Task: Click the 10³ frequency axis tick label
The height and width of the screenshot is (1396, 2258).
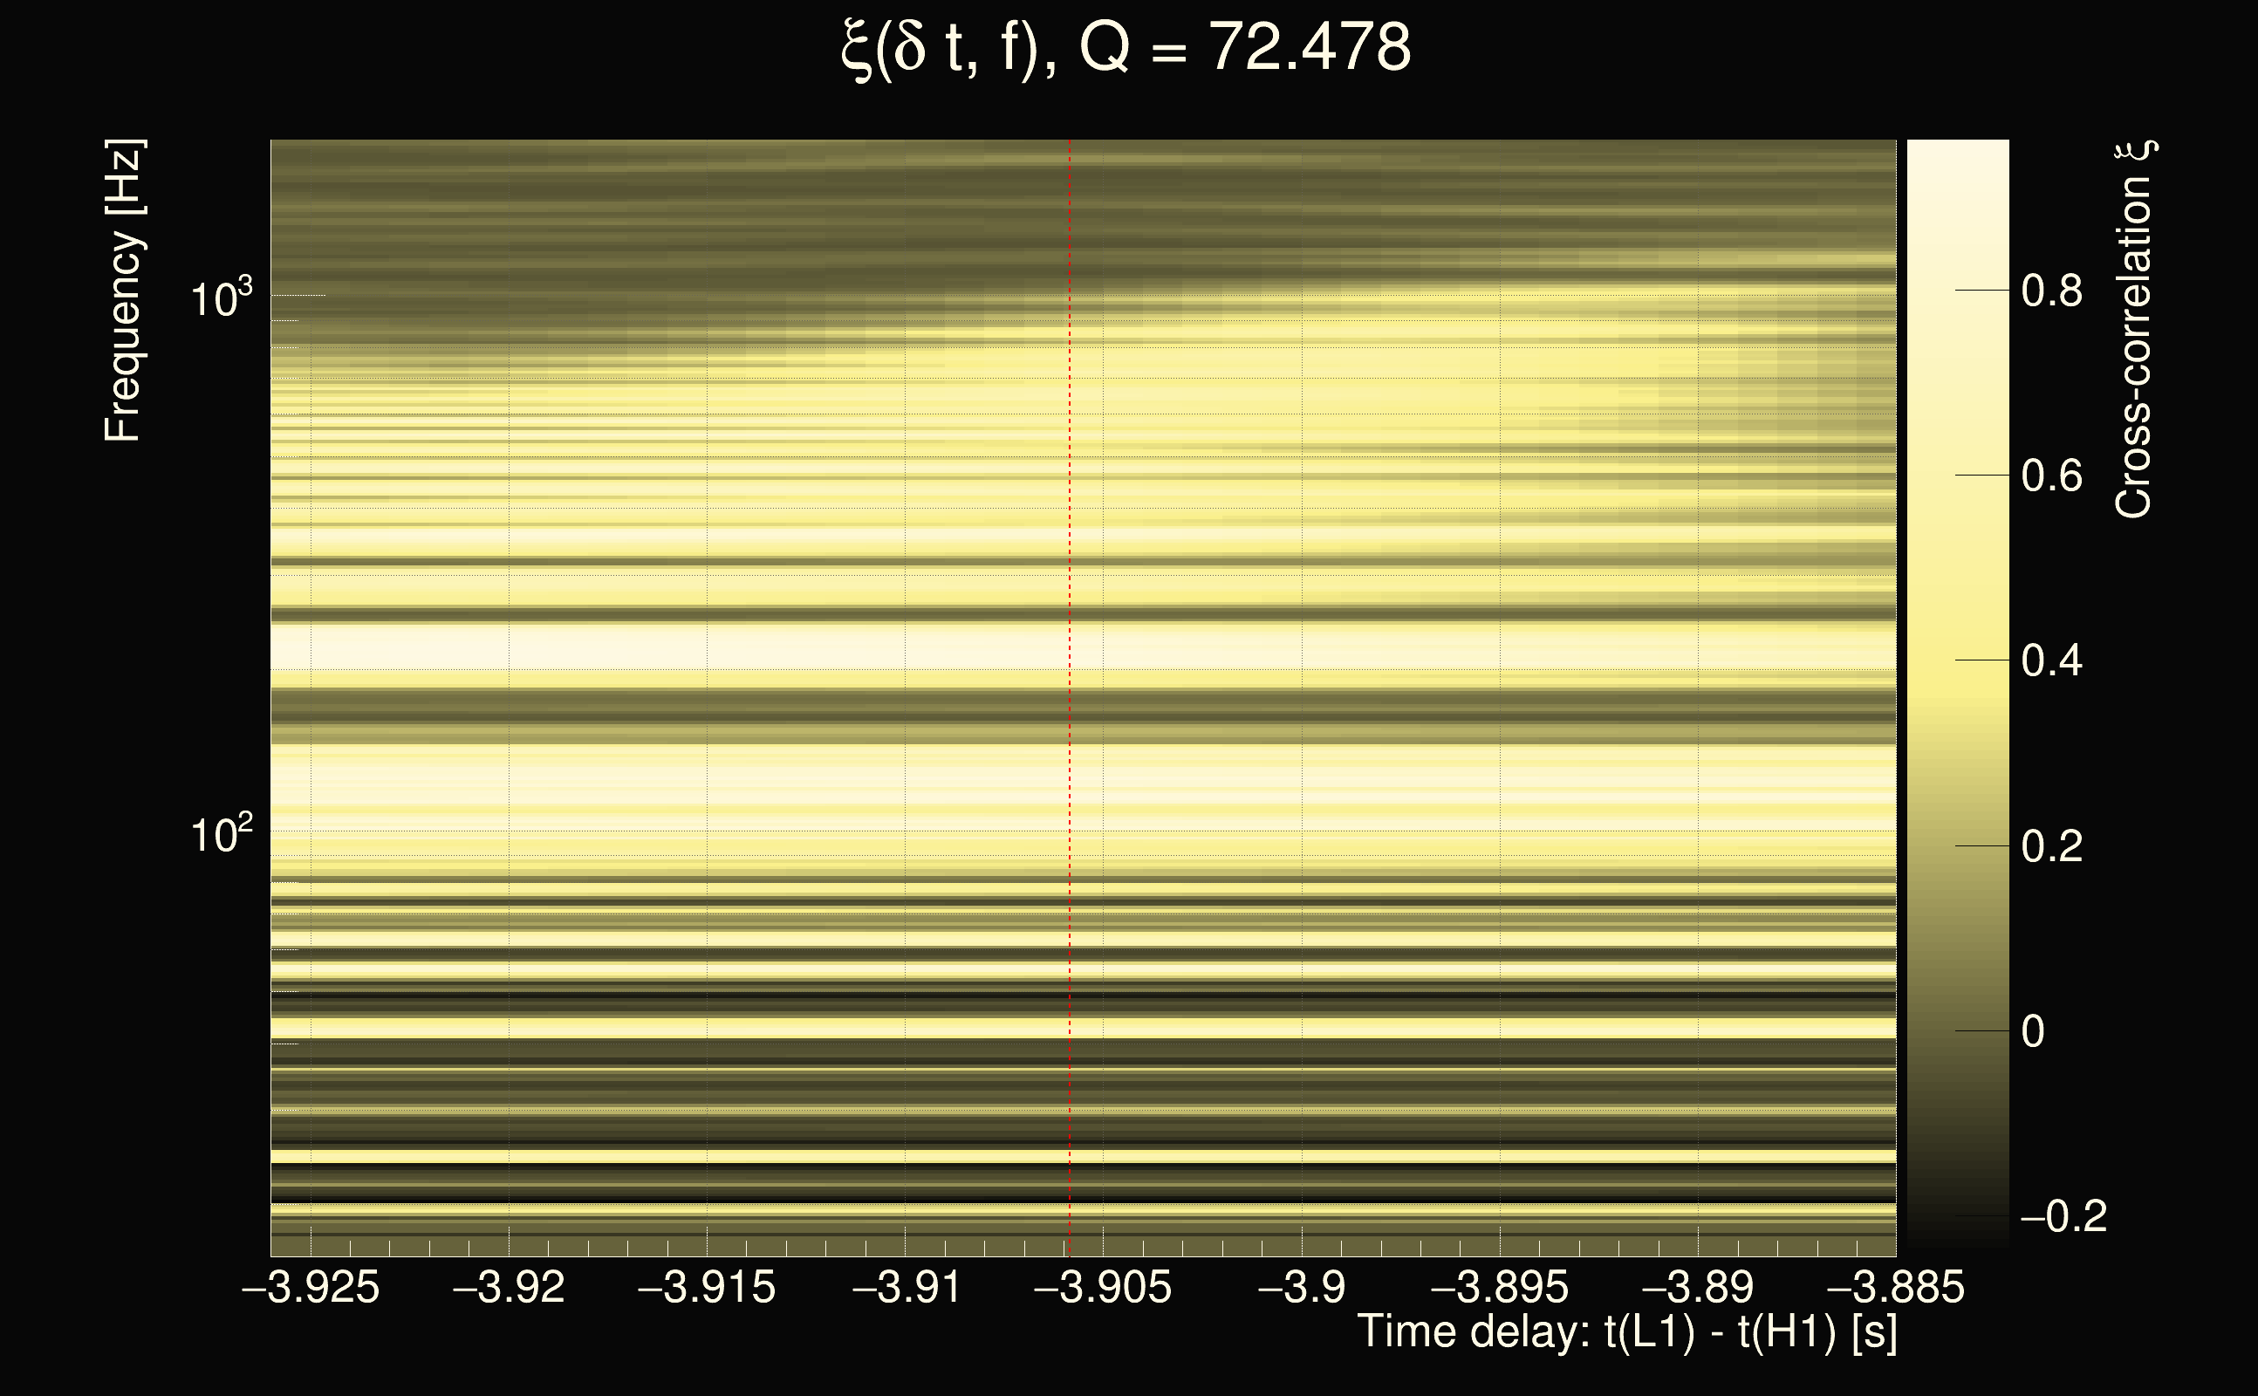Action: [221, 298]
